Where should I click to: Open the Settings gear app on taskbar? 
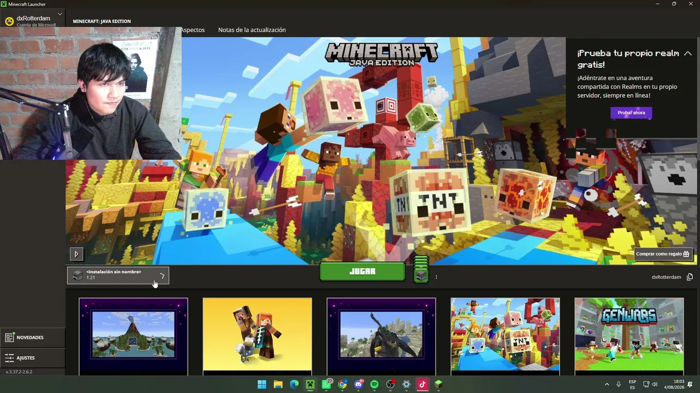(406, 384)
